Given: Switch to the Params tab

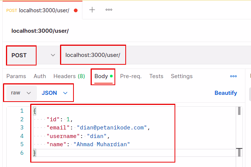Looking at the screenshot, I should click(x=16, y=76).
